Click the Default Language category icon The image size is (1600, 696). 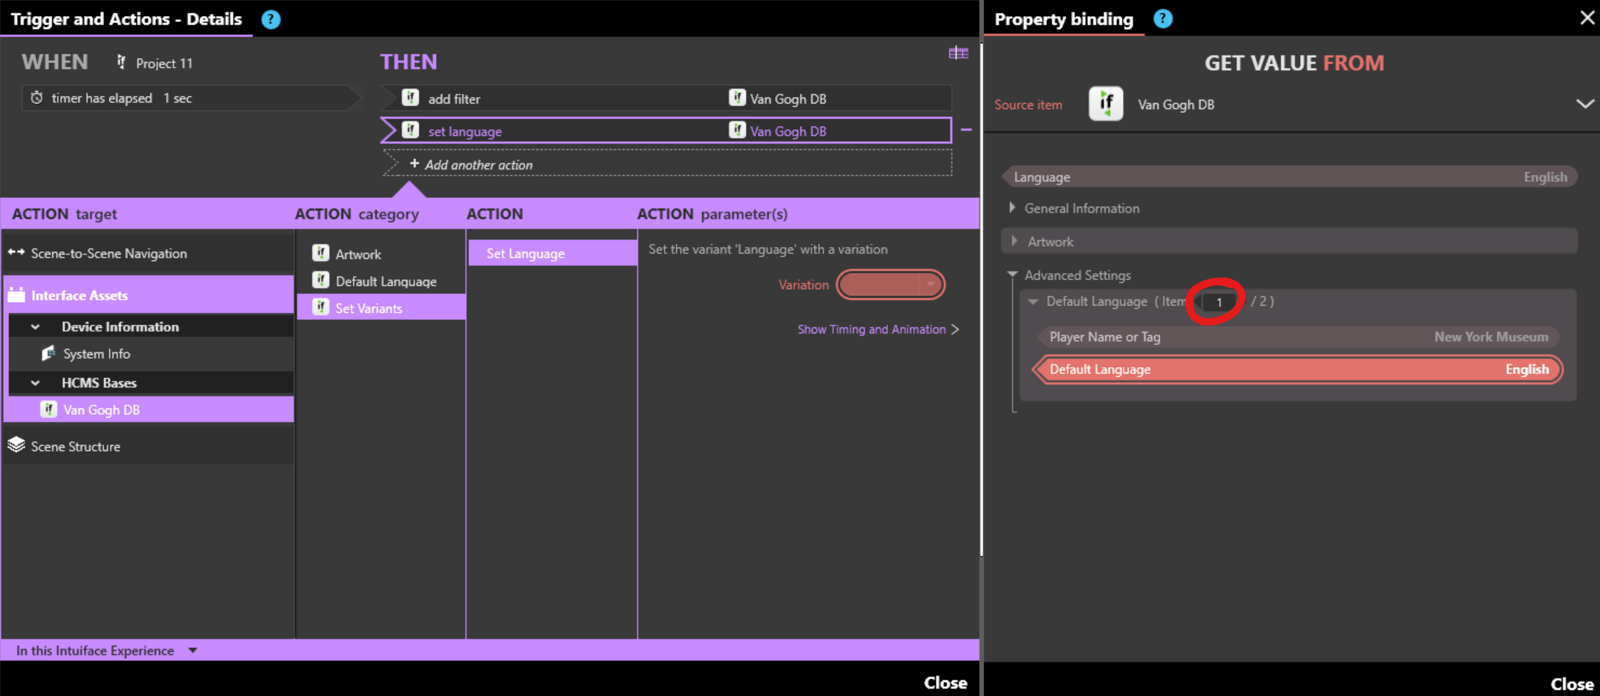pyautogui.click(x=321, y=280)
